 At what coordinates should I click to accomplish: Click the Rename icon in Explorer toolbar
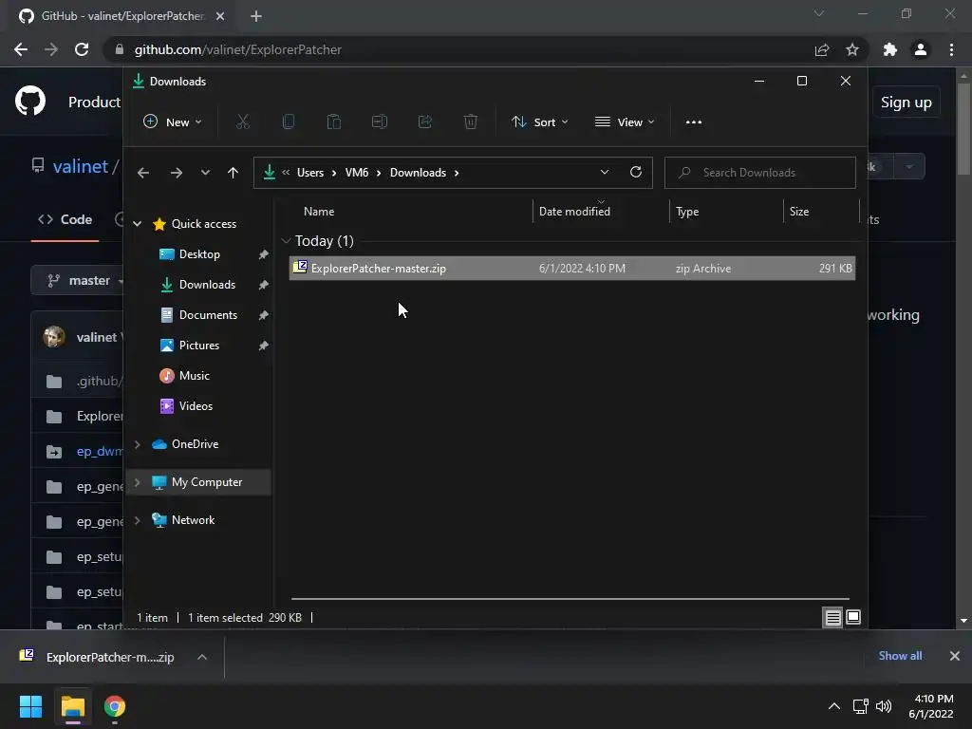380,122
